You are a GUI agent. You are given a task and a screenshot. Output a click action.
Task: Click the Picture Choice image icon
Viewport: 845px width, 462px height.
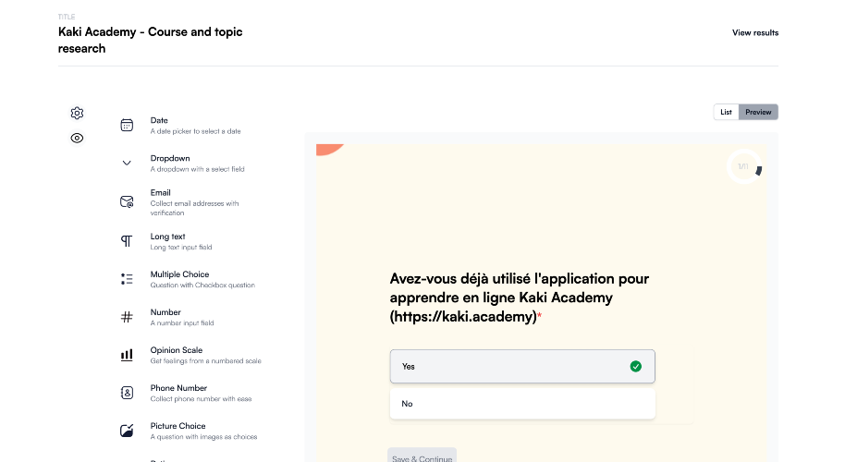click(127, 431)
